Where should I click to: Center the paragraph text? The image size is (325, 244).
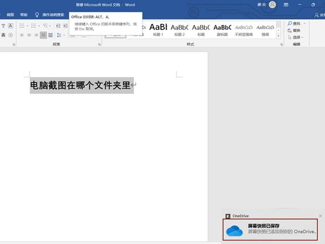click(x=29, y=35)
